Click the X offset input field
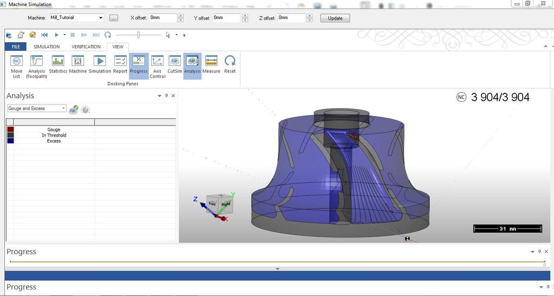The width and height of the screenshot is (554, 296). point(163,18)
